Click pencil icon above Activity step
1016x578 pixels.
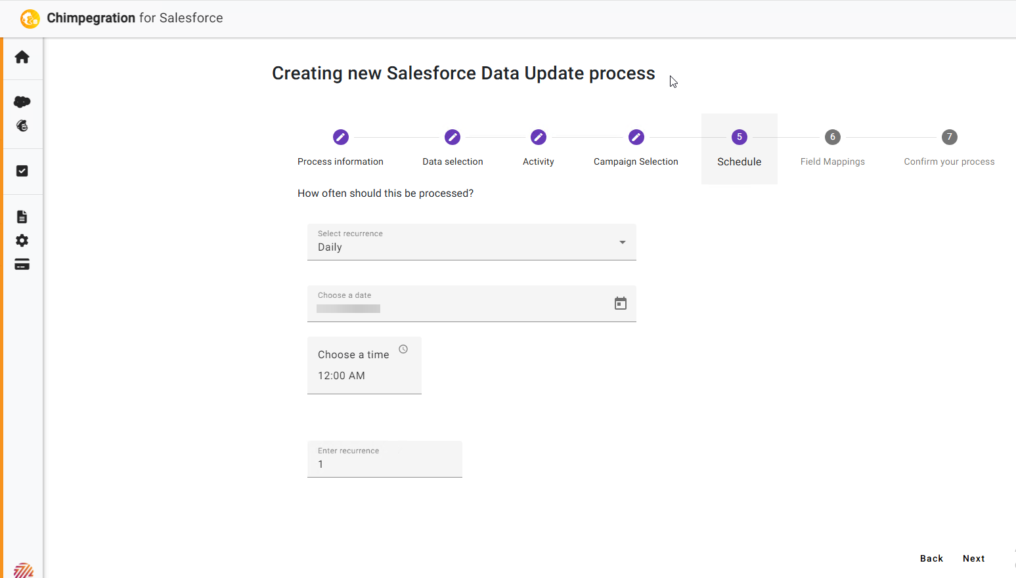(539, 137)
